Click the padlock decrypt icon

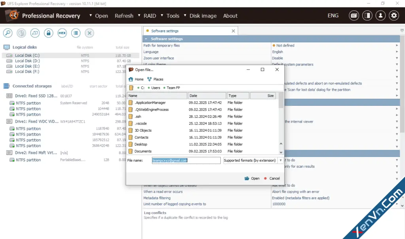tap(49, 33)
